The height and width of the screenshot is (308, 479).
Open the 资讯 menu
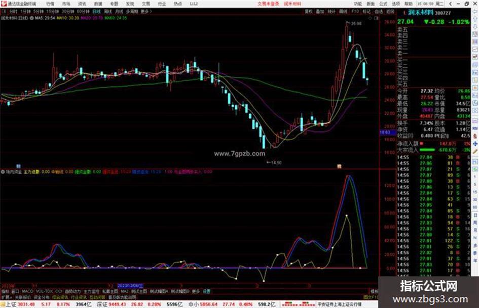point(82,4)
